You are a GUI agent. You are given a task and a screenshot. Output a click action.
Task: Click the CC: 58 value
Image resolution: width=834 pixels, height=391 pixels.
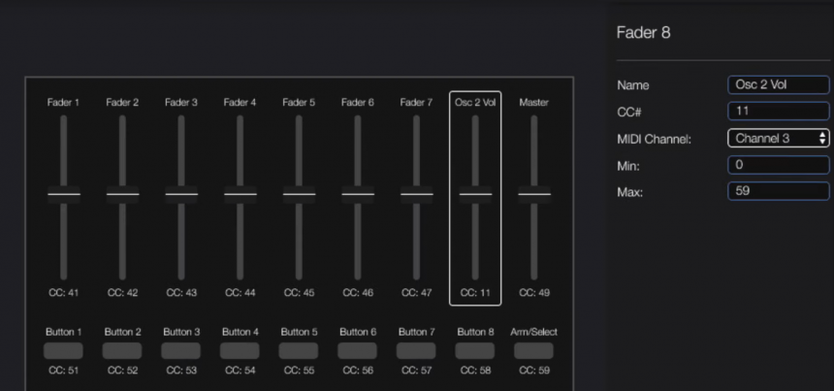point(475,371)
